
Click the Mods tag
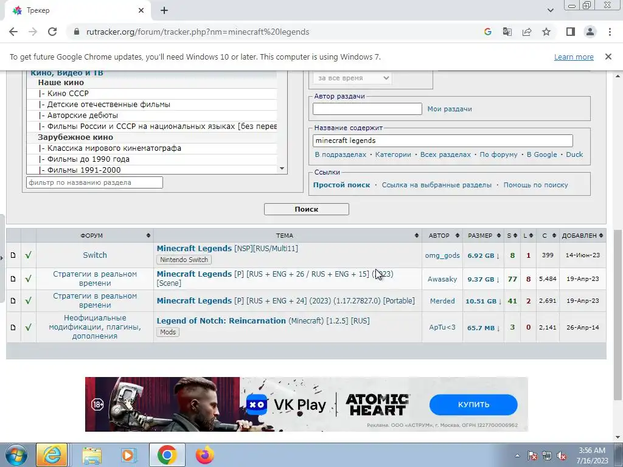(x=168, y=332)
